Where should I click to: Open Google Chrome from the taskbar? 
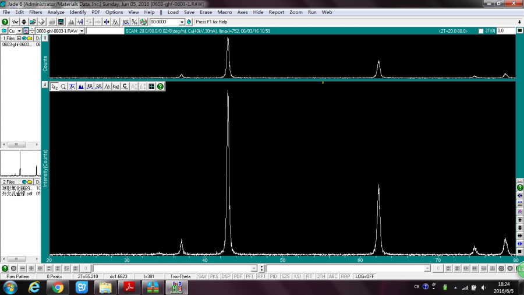pyautogui.click(x=58, y=287)
